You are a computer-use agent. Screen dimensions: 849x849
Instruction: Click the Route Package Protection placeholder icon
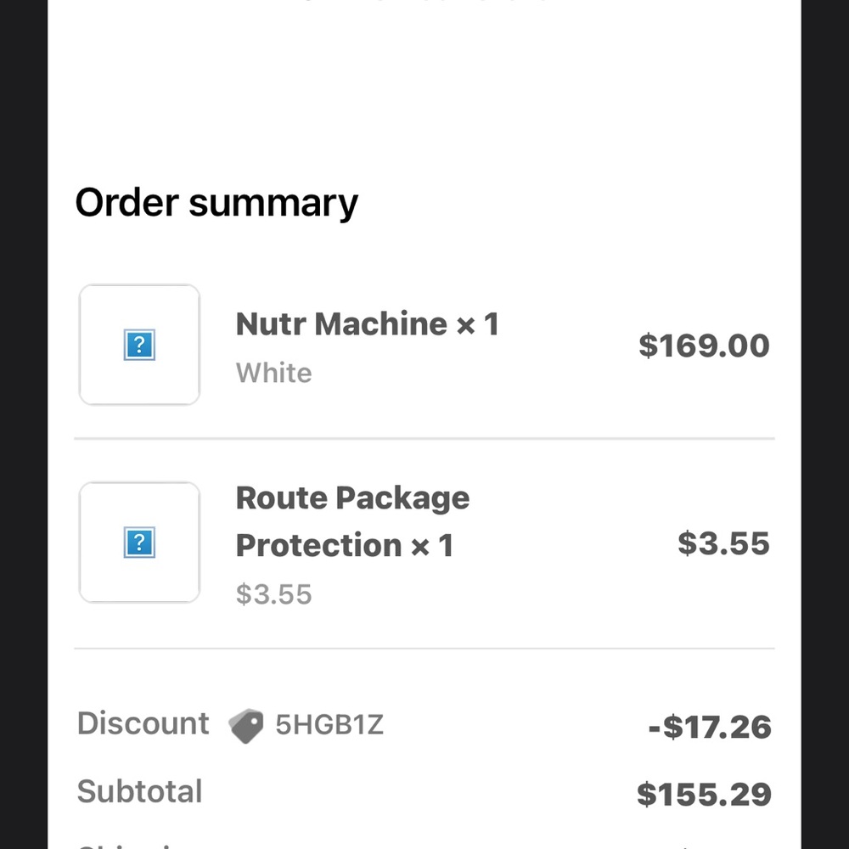pyautogui.click(x=138, y=543)
